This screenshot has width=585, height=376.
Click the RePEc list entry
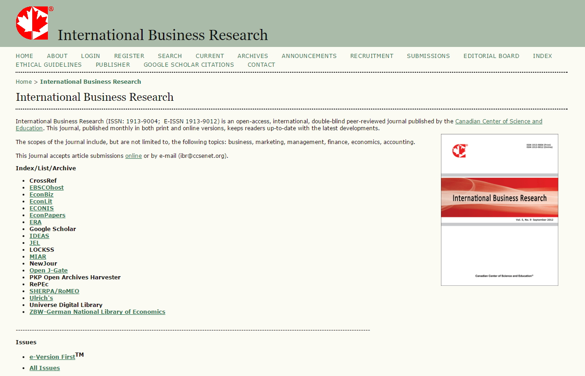[x=39, y=284]
